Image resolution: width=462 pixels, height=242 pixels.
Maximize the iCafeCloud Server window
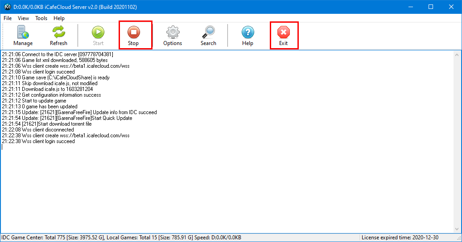point(431,7)
